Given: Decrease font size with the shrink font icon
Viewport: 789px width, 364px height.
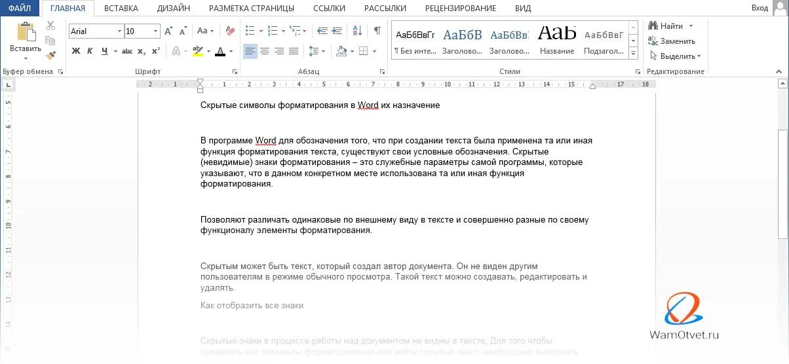Looking at the screenshot, I should pos(182,31).
